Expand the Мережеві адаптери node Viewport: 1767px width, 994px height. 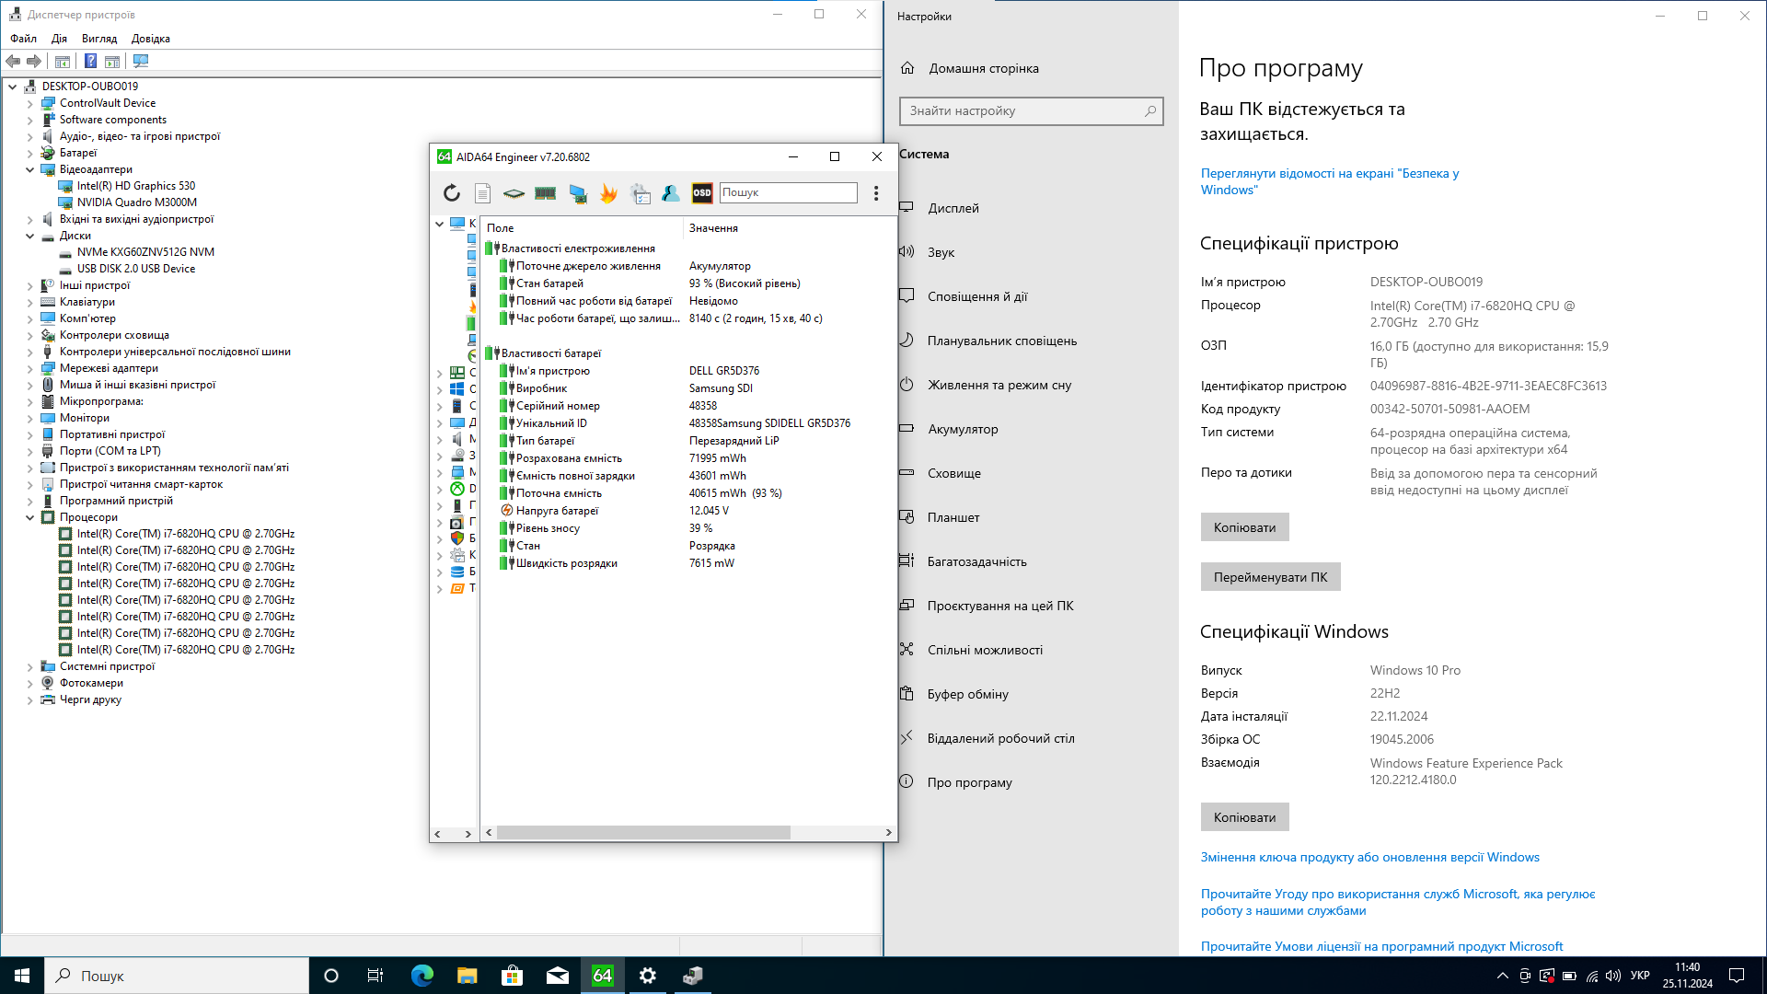(29, 368)
